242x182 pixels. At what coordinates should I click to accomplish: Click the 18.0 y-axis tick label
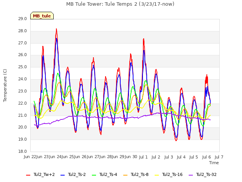(23, 152)
